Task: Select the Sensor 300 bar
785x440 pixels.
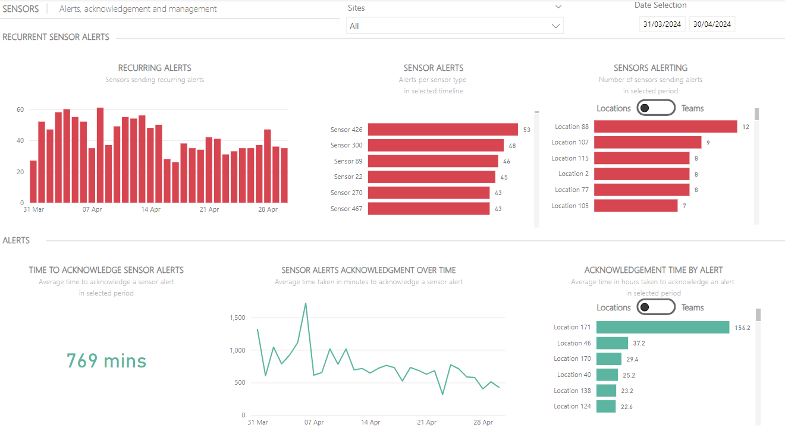Action: (435, 146)
